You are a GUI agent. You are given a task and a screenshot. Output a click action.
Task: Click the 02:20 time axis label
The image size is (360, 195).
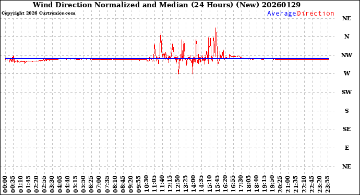(x=37, y=185)
